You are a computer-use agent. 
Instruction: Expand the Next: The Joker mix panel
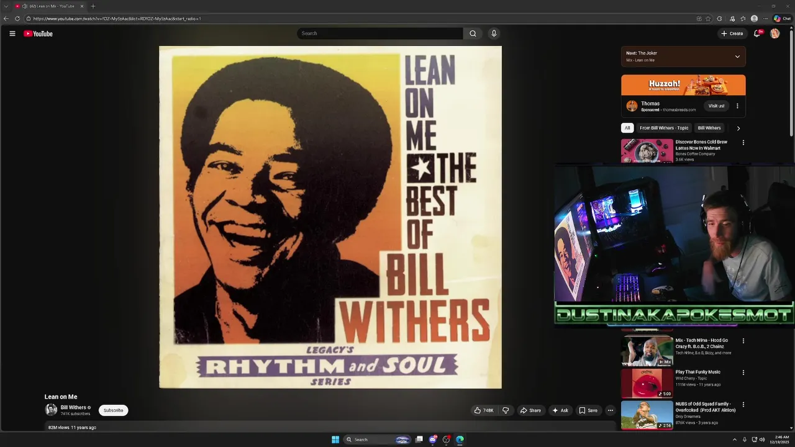tap(737, 56)
